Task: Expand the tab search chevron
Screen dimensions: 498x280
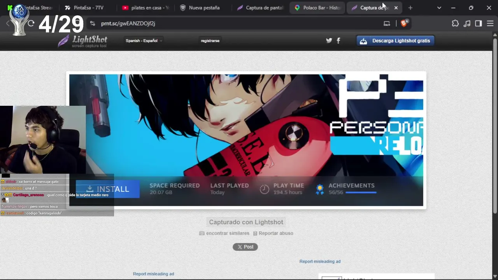Action: pos(439,8)
